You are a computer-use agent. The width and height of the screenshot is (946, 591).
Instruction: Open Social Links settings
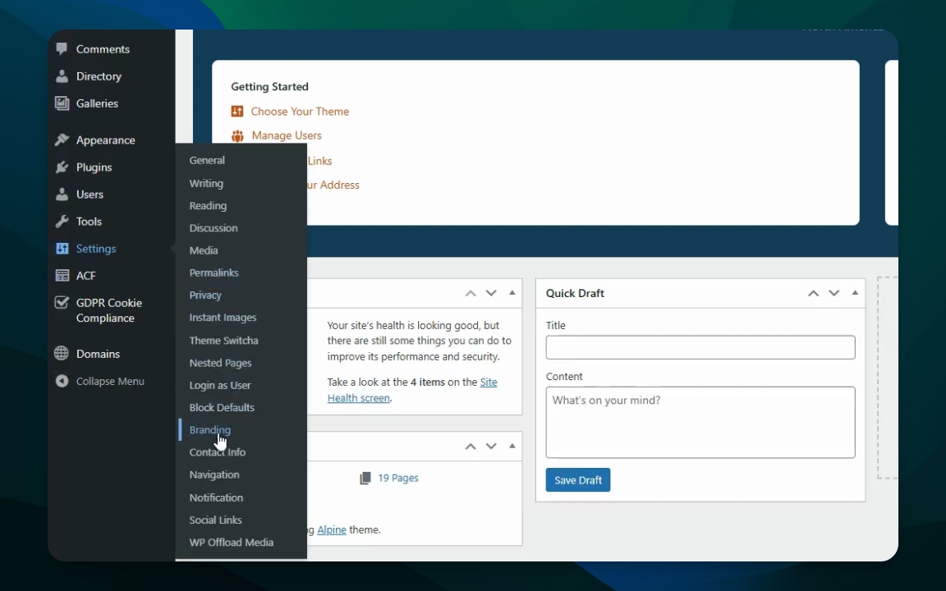pos(215,520)
